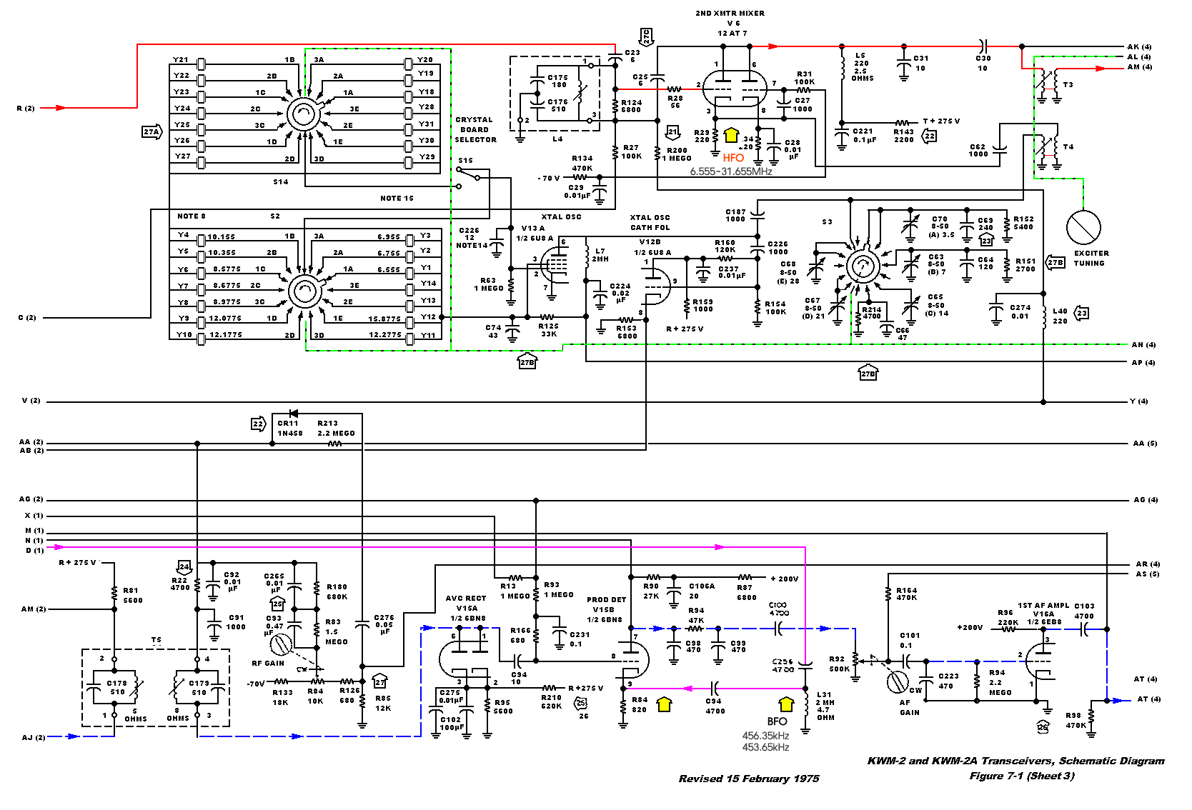Click the Y29 crystal label
Screen dimensions: 1192x810
point(427,157)
